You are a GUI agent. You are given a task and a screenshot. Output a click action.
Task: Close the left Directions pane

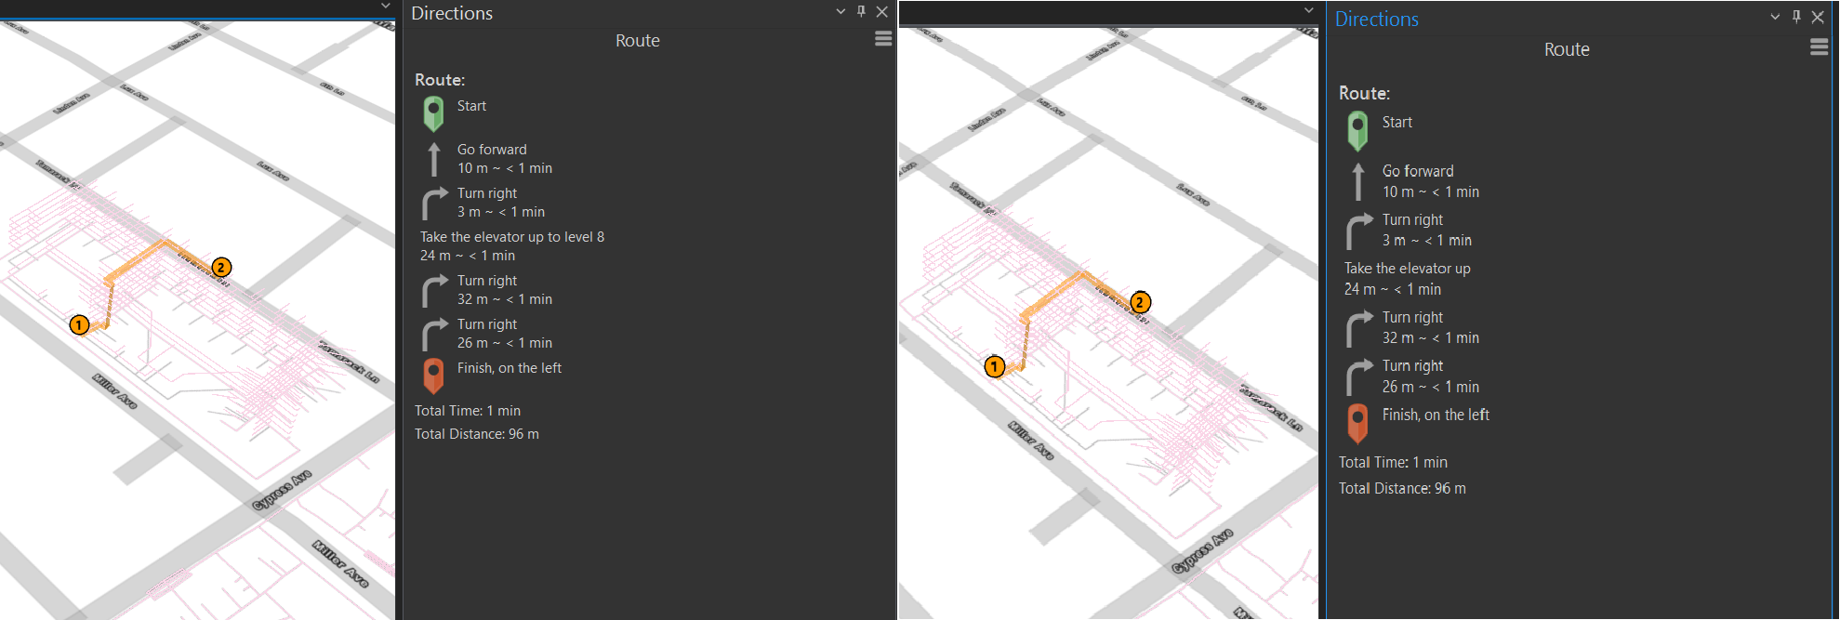coord(881,11)
